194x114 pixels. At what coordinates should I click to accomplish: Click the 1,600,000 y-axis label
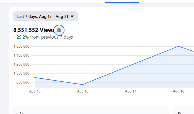pyautogui.click(x=21, y=47)
